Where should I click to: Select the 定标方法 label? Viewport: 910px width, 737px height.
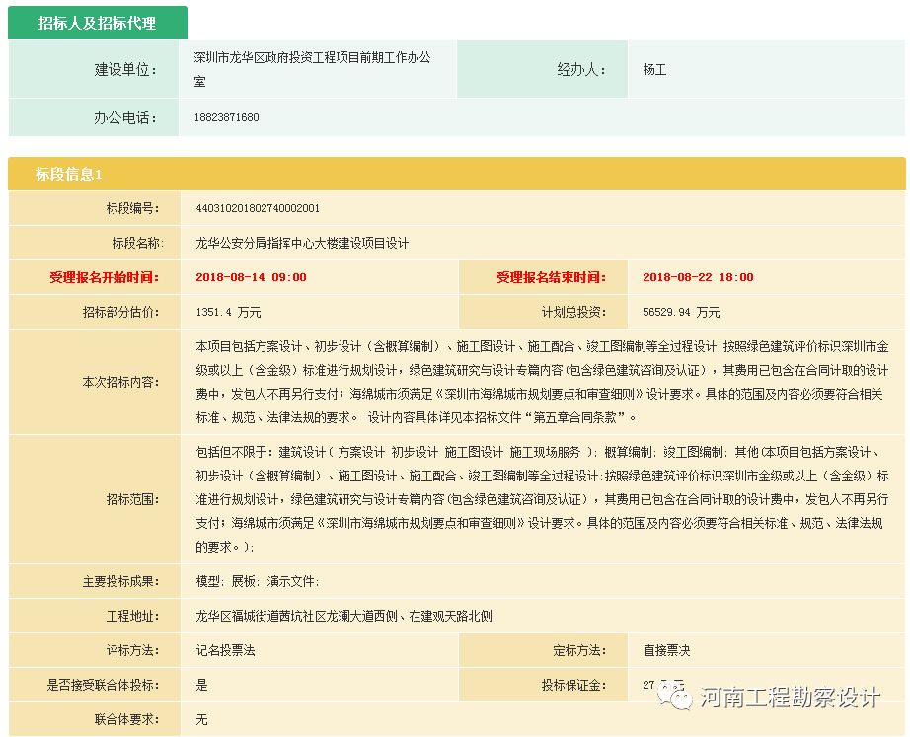(579, 650)
